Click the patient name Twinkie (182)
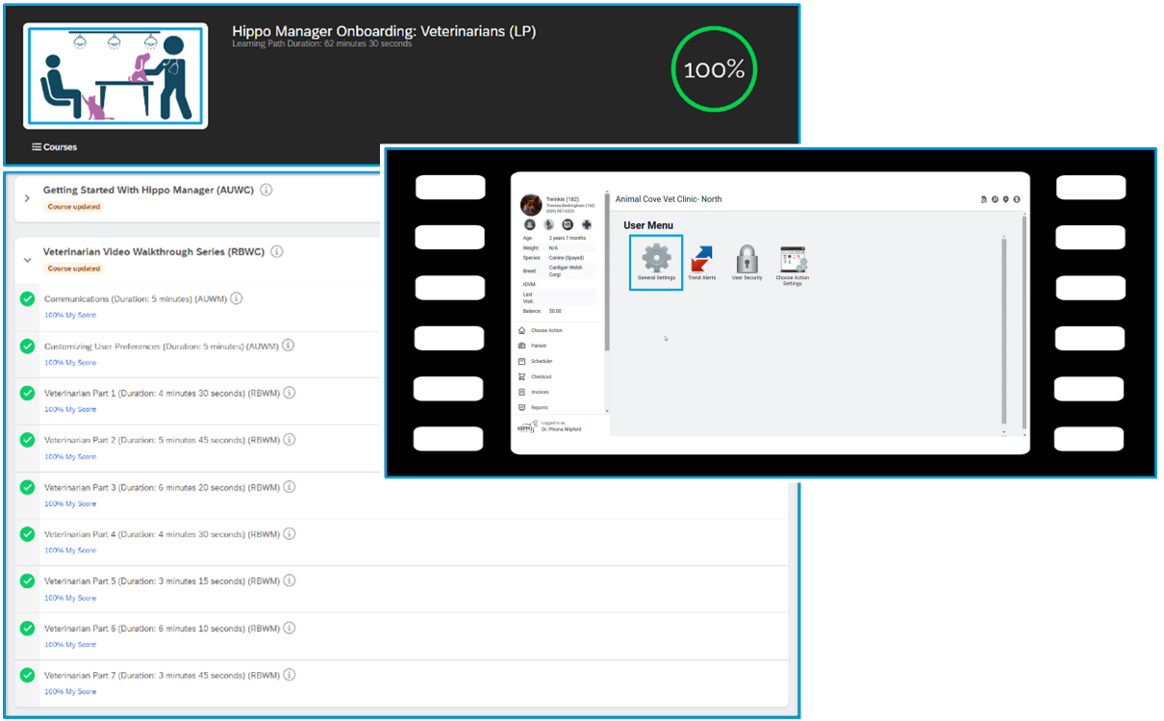This screenshot has width=1164, height=721. [x=561, y=198]
